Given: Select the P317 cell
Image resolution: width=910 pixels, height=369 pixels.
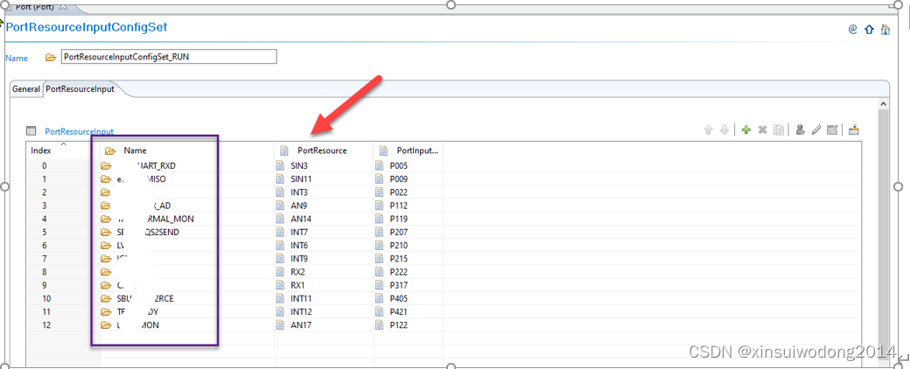Looking at the screenshot, I should coord(399,285).
